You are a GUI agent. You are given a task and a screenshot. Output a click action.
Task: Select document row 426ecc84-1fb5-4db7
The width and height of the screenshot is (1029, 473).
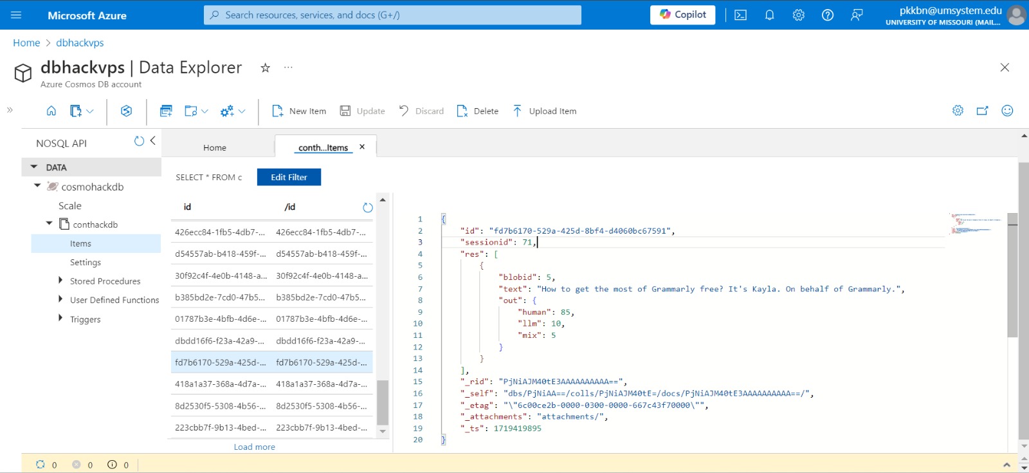pyautogui.click(x=271, y=232)
